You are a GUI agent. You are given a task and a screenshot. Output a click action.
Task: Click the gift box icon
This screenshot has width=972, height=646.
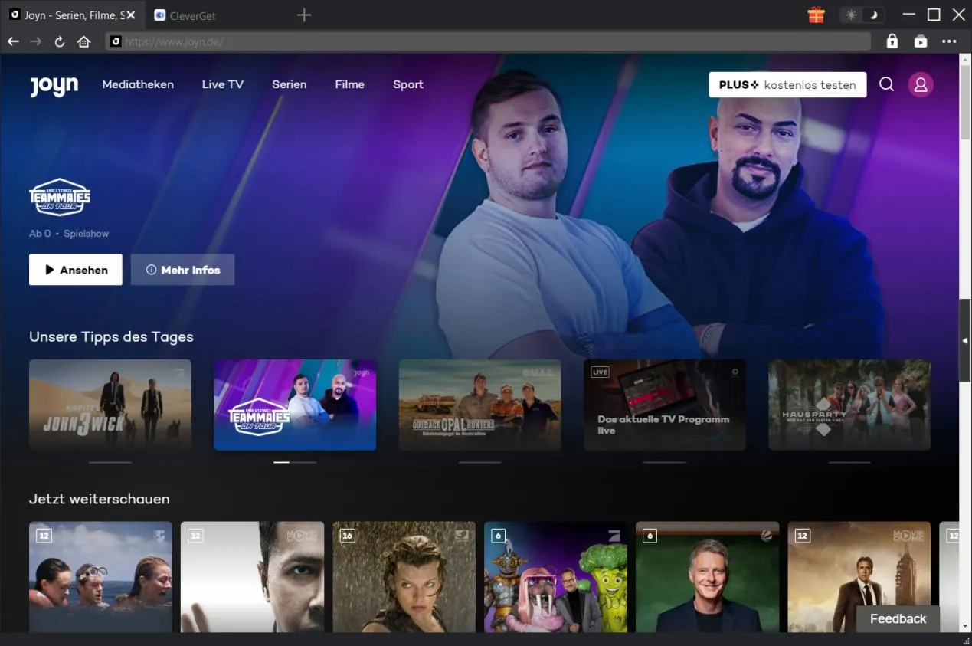816,15
